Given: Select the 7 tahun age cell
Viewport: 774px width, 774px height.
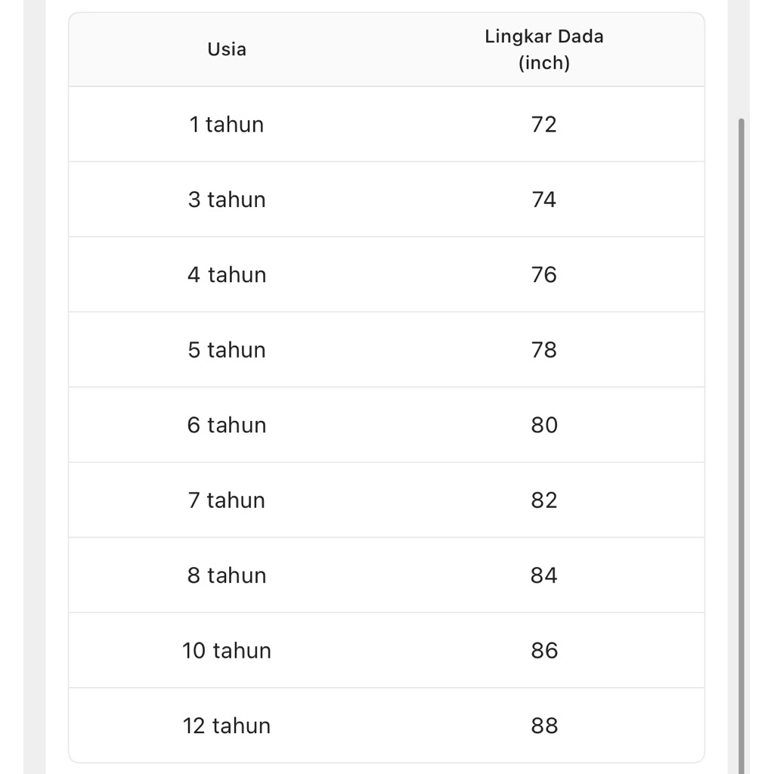Looking at the screenshot, I should pyautogui.click(x=227, y=500).
